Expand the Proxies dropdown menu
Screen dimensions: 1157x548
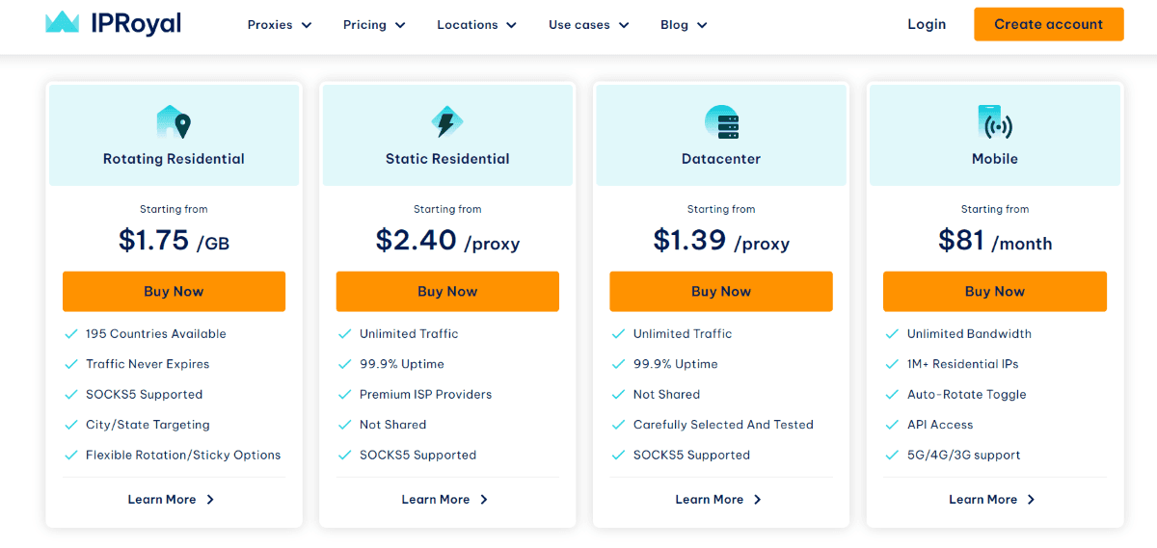click(x=280, y=25)
